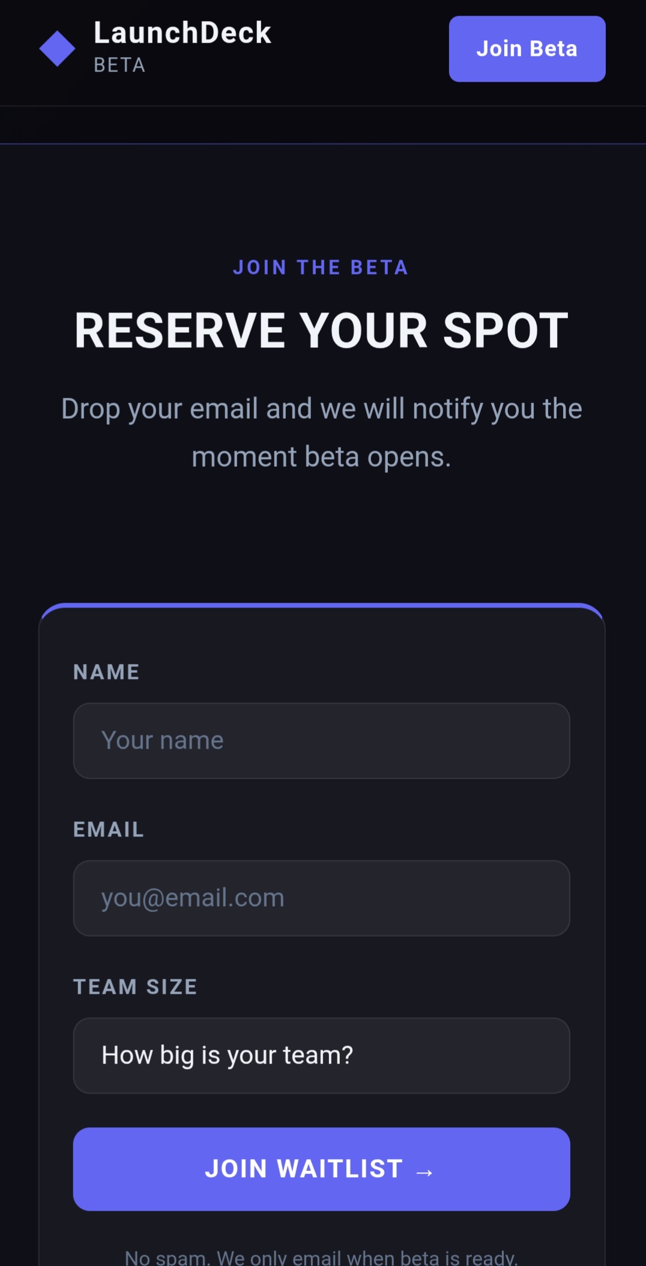Click the purple accent bar atop form card
This screenshot has height=1266, width=646.
[321, 605]
